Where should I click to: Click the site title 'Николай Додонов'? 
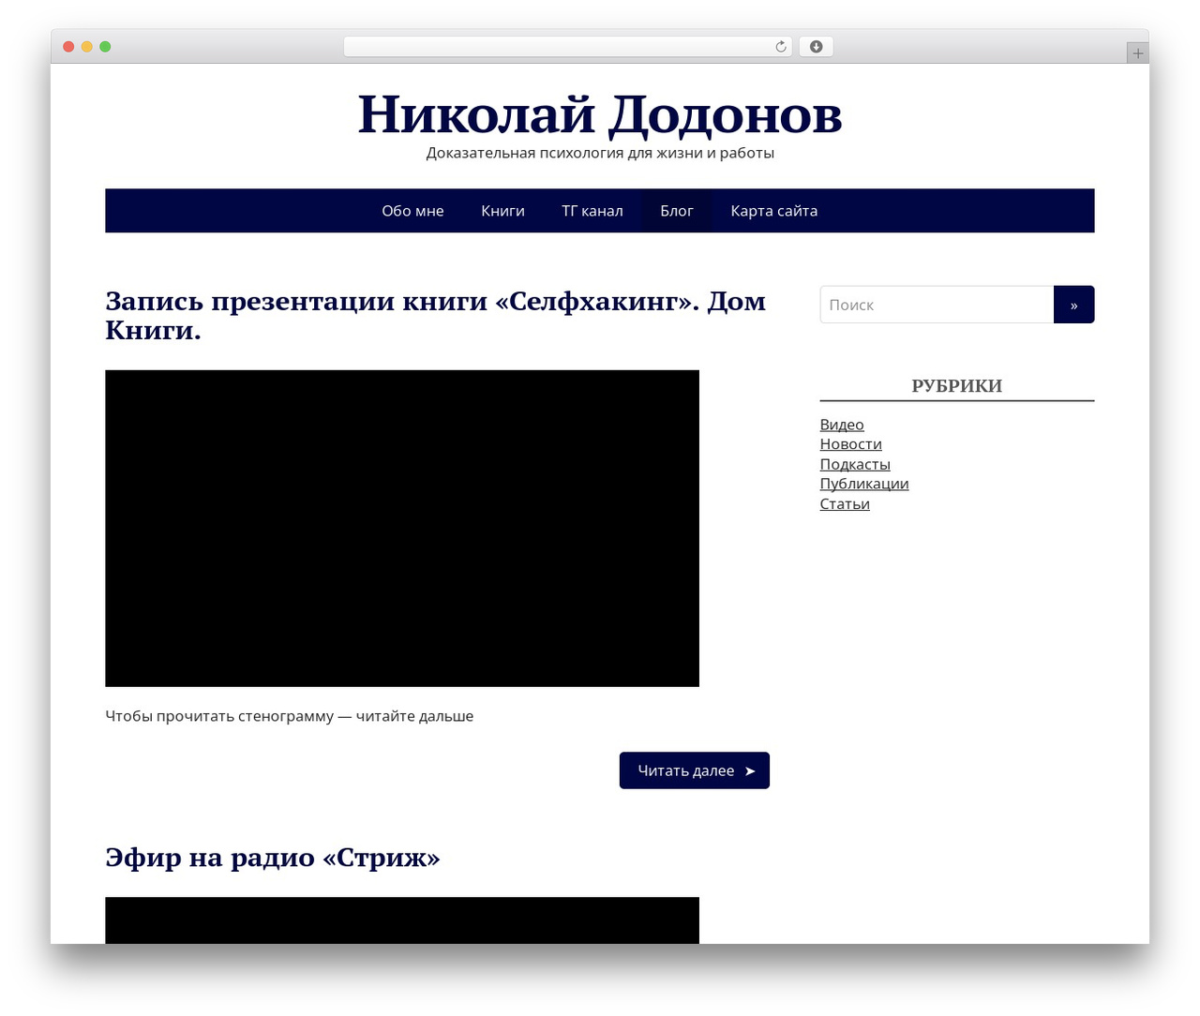(x=600, y=114)
